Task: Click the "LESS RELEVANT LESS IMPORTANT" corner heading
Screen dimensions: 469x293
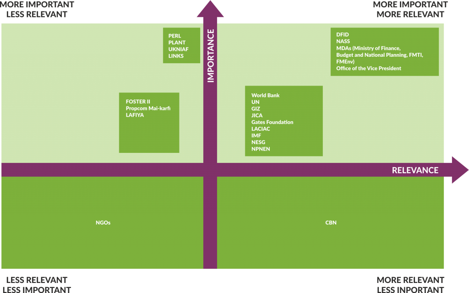Action: pyautogui.click(x=37, y=285)
